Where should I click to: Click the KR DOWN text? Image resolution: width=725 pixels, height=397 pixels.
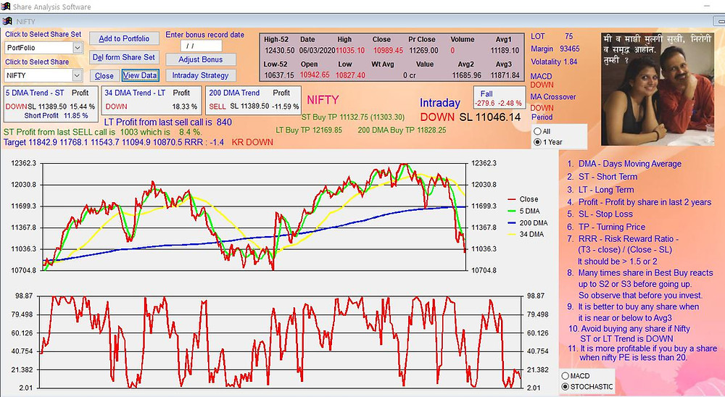pos(252,142)
